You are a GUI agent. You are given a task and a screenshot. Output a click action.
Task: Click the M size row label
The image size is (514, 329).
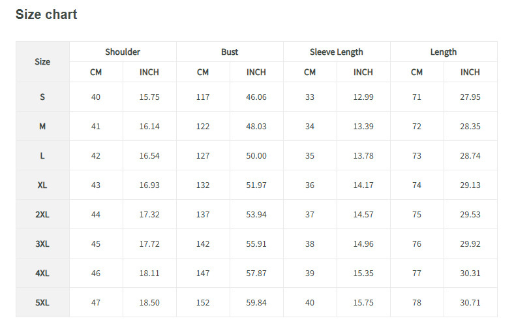(42, 126)
